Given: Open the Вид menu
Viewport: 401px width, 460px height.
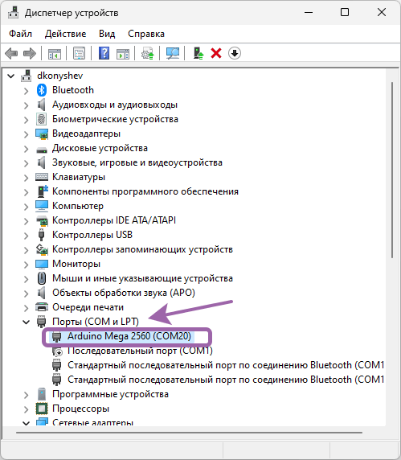Looking at the screenshot, I should tap(107, 34).
